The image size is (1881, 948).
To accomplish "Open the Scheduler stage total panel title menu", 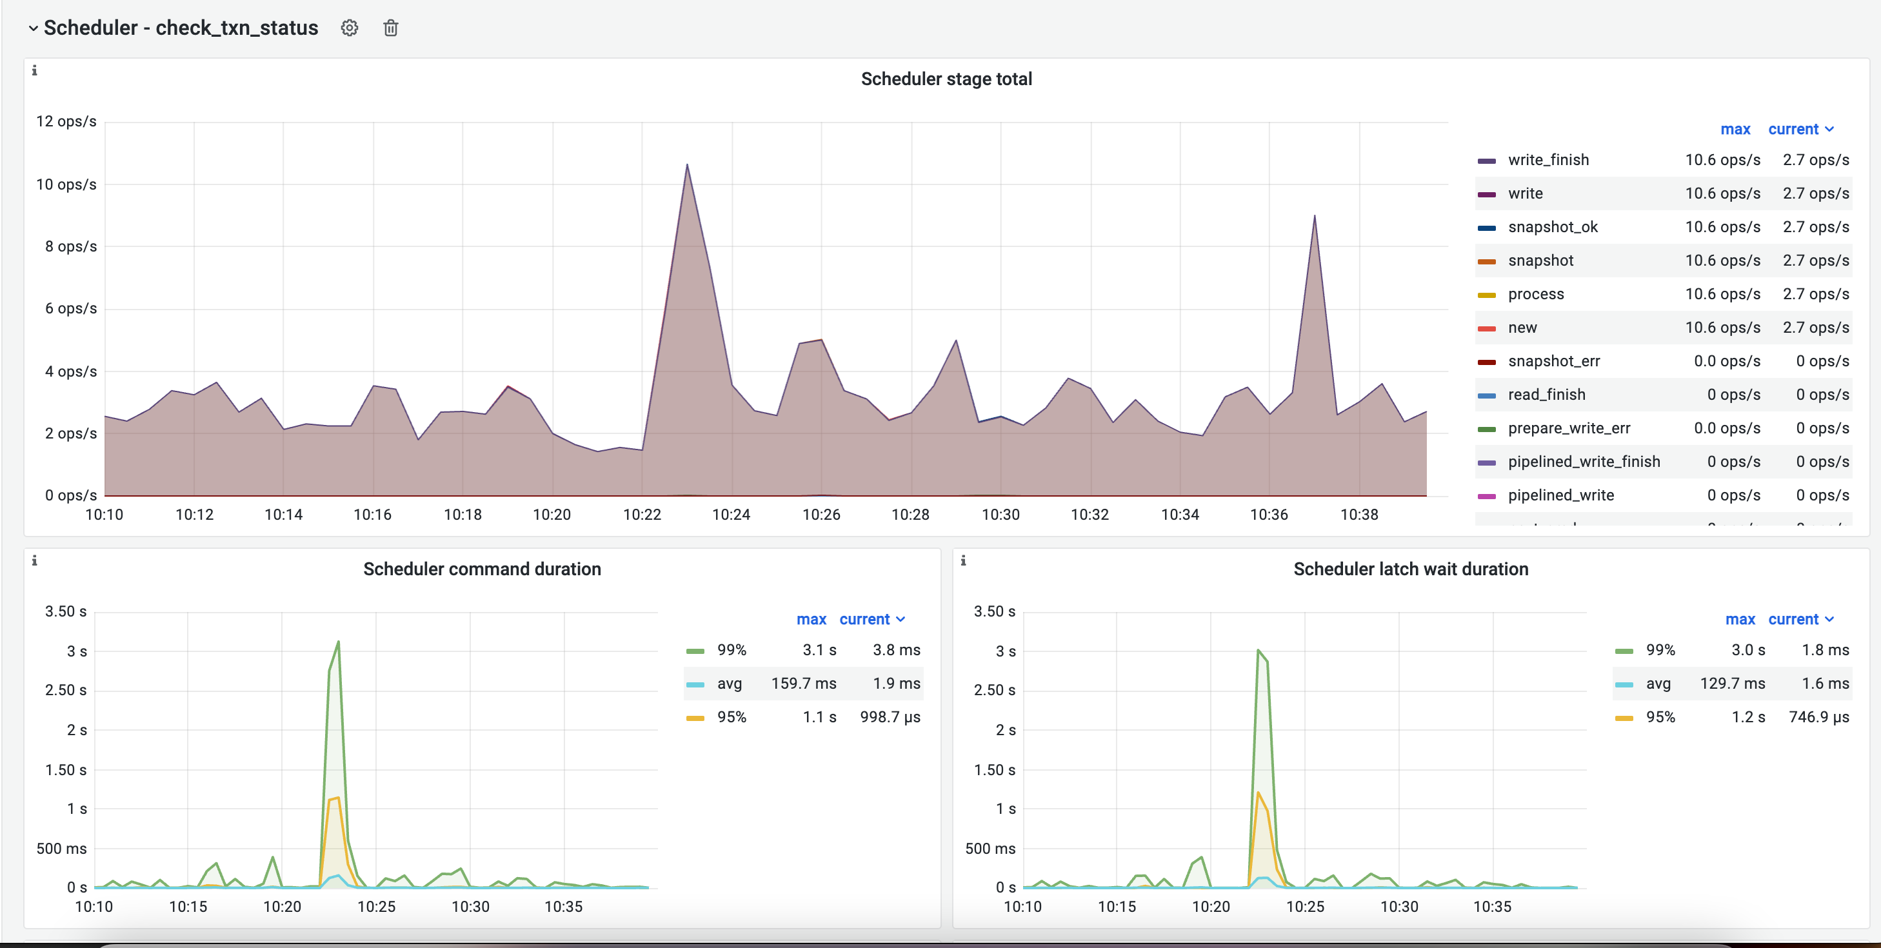I will click(946, 79).
